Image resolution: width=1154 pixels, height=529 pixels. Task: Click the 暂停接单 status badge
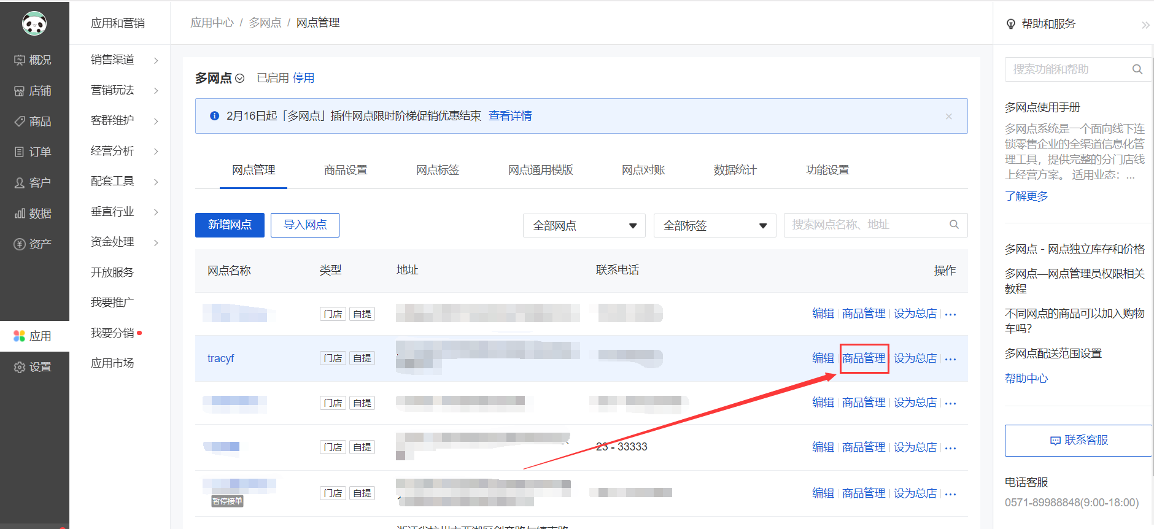click(x=227, y=501)
